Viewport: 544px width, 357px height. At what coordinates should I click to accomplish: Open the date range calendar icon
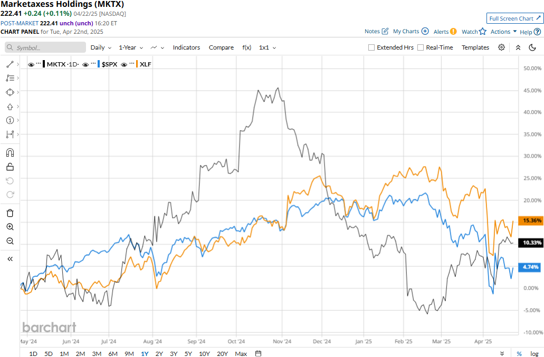[258, 353]
